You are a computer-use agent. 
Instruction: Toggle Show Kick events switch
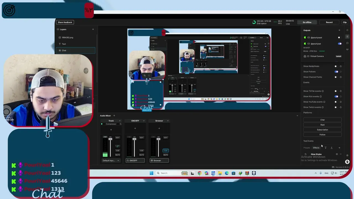(336, 96)
